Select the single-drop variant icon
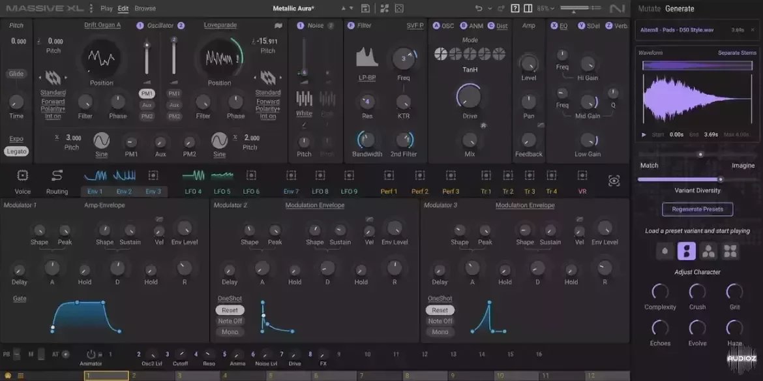The image size is (763, 381). click(x=665, y=251)
